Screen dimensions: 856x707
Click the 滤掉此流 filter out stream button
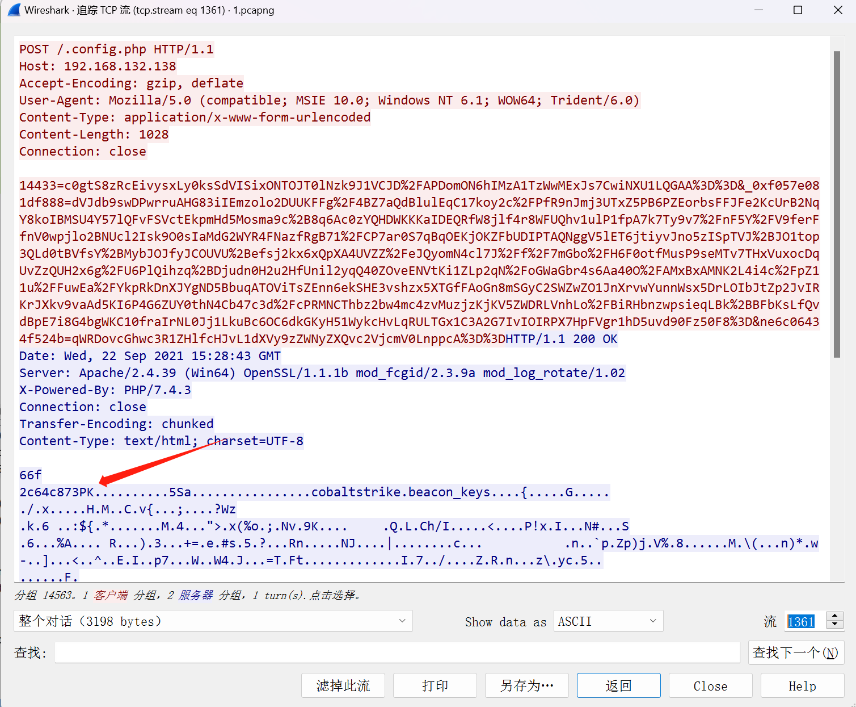pos(343,685)
